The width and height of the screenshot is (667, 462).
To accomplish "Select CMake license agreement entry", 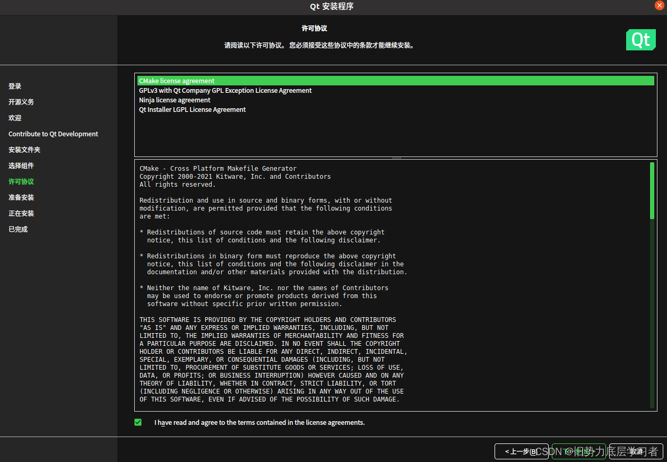I will pos(395,81).
